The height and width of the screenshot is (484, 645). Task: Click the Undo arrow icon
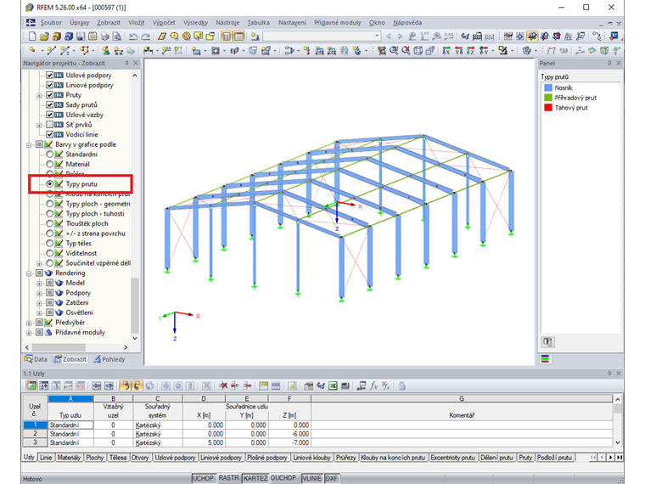click(x=133, y=37)
